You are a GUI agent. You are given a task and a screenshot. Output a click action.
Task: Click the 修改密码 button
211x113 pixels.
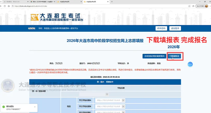161,29
